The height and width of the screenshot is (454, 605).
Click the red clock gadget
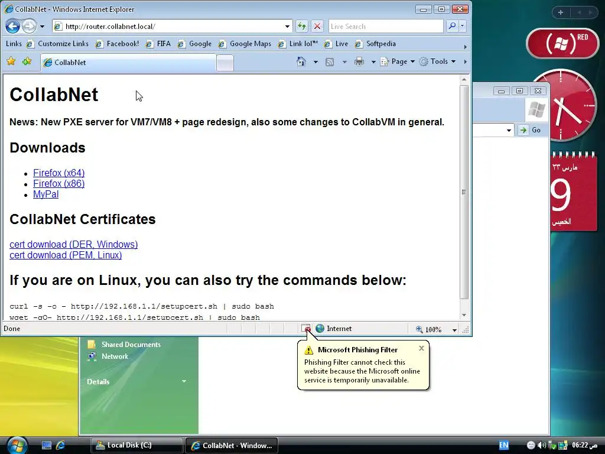(564, 104)
